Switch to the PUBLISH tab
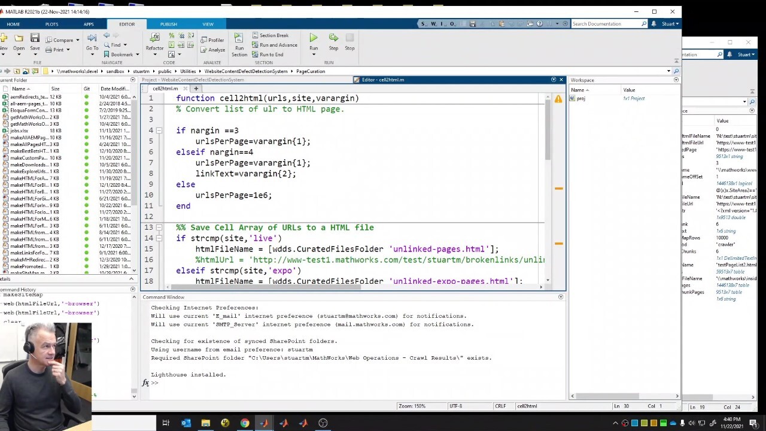766x431 pixels. tap(168, 24)
